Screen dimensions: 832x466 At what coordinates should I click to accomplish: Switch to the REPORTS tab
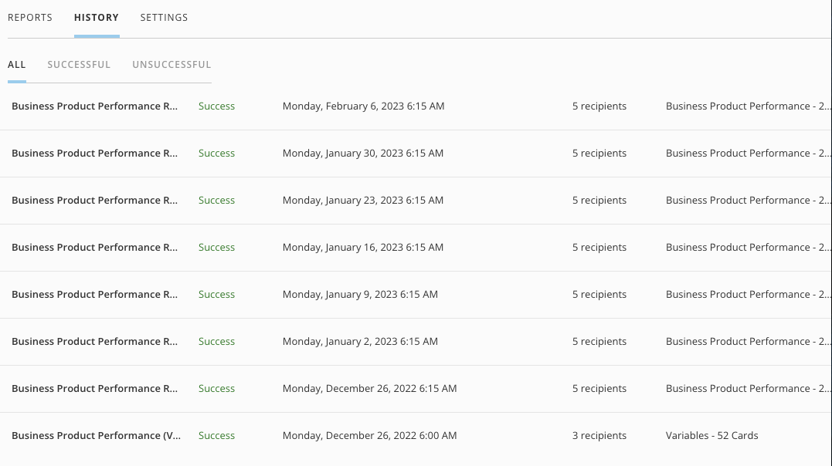click(30, 17)
